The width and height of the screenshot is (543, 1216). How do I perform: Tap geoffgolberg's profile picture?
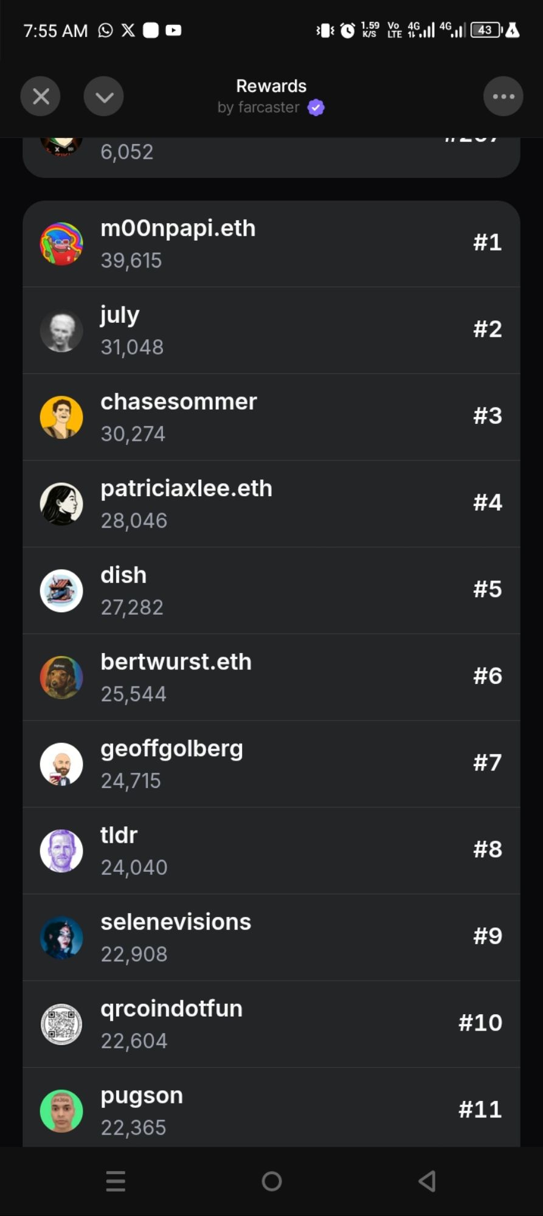(x=61, y=764)
